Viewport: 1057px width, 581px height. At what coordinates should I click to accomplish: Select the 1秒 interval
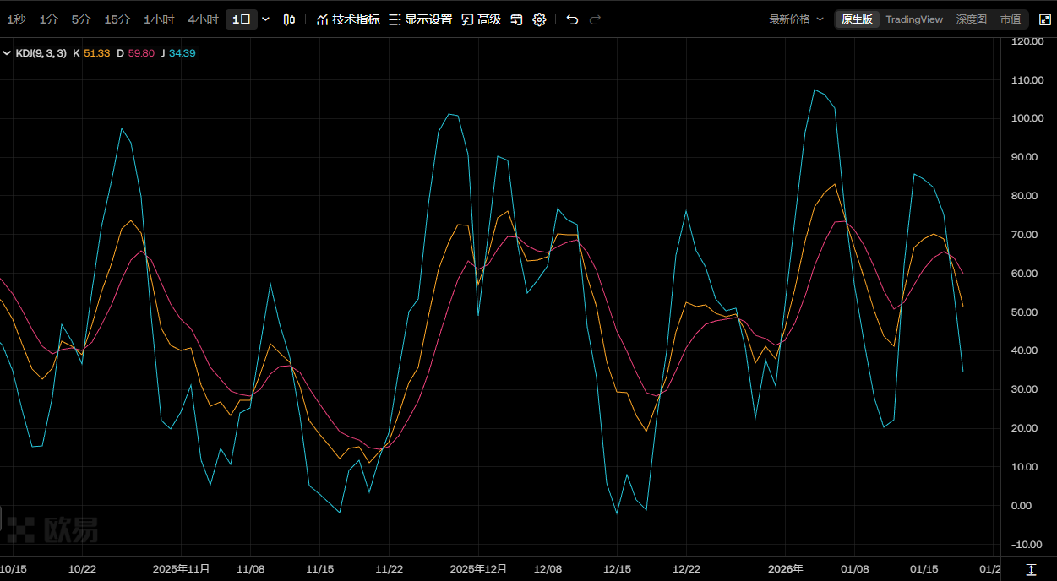coord(16,19)
